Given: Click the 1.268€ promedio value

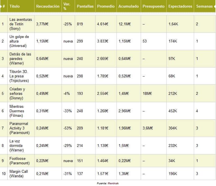Looking at the screenshot, I should pyautogui.click(x=103, y=111).
